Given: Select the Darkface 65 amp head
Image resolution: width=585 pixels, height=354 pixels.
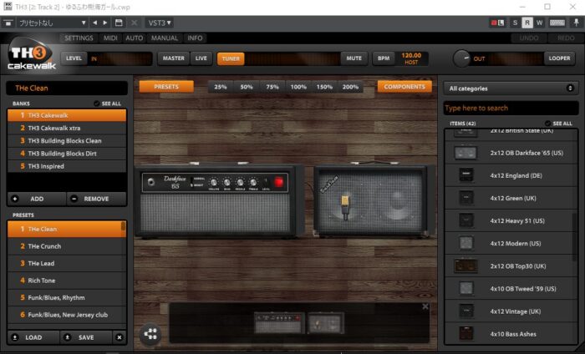Looking at the screenshot, I should point(219,201).
